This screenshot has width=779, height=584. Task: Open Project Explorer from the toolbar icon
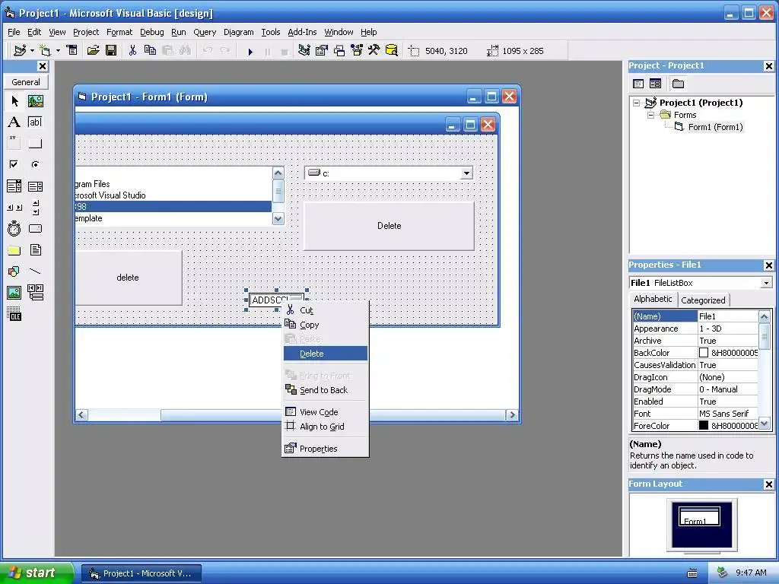[304, 50]
